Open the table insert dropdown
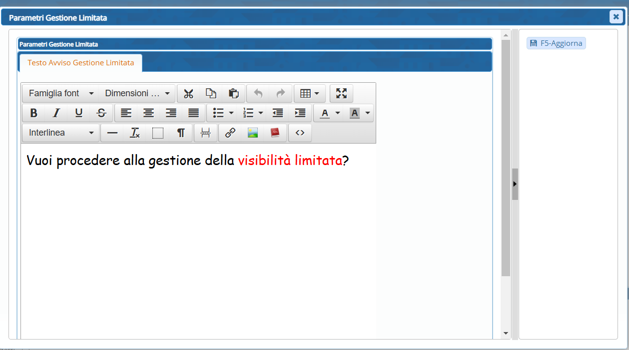The height and width of the screenshot is (350, 629). 309,93
